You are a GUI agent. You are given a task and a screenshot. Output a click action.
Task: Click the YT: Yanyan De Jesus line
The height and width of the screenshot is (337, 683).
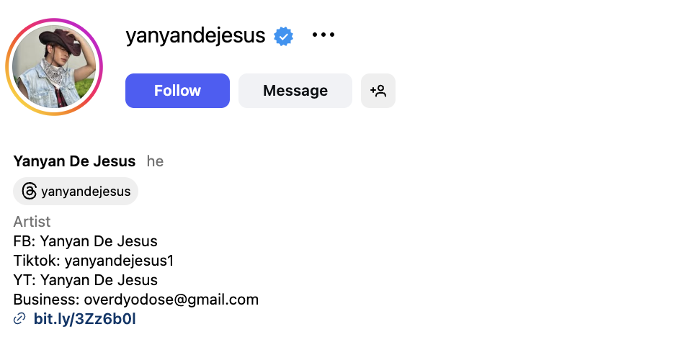85,280
